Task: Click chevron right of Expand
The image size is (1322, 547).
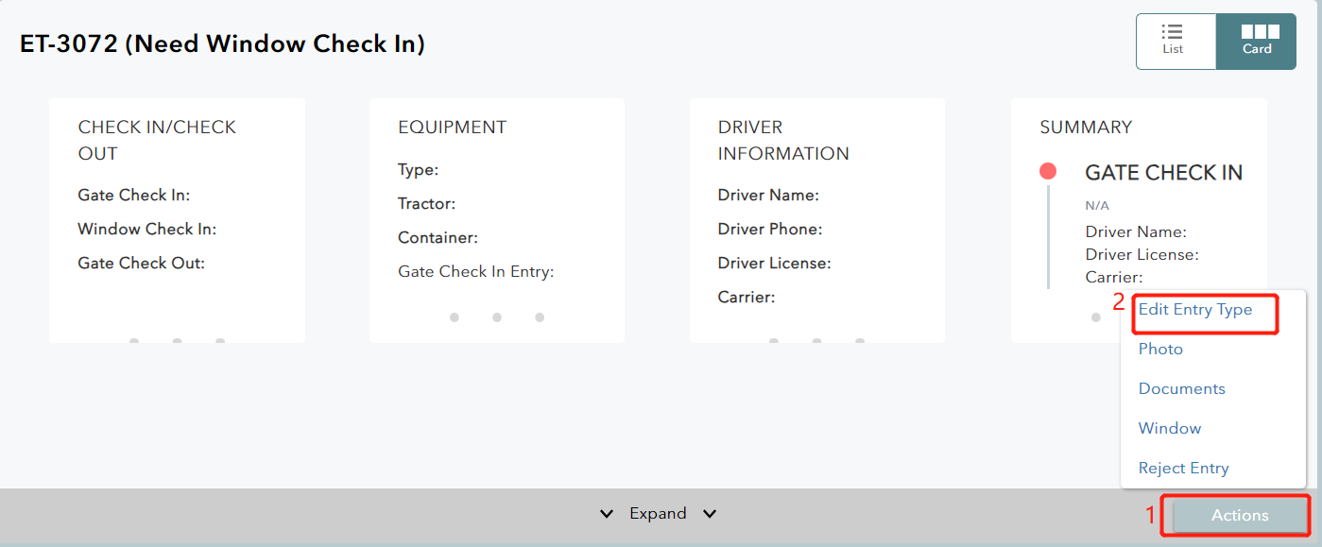Action: [710, 514]
